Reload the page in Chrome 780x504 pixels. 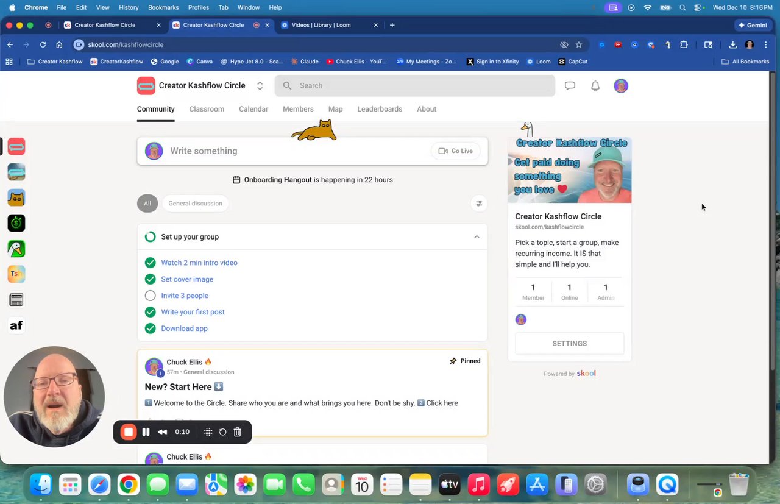43,44
